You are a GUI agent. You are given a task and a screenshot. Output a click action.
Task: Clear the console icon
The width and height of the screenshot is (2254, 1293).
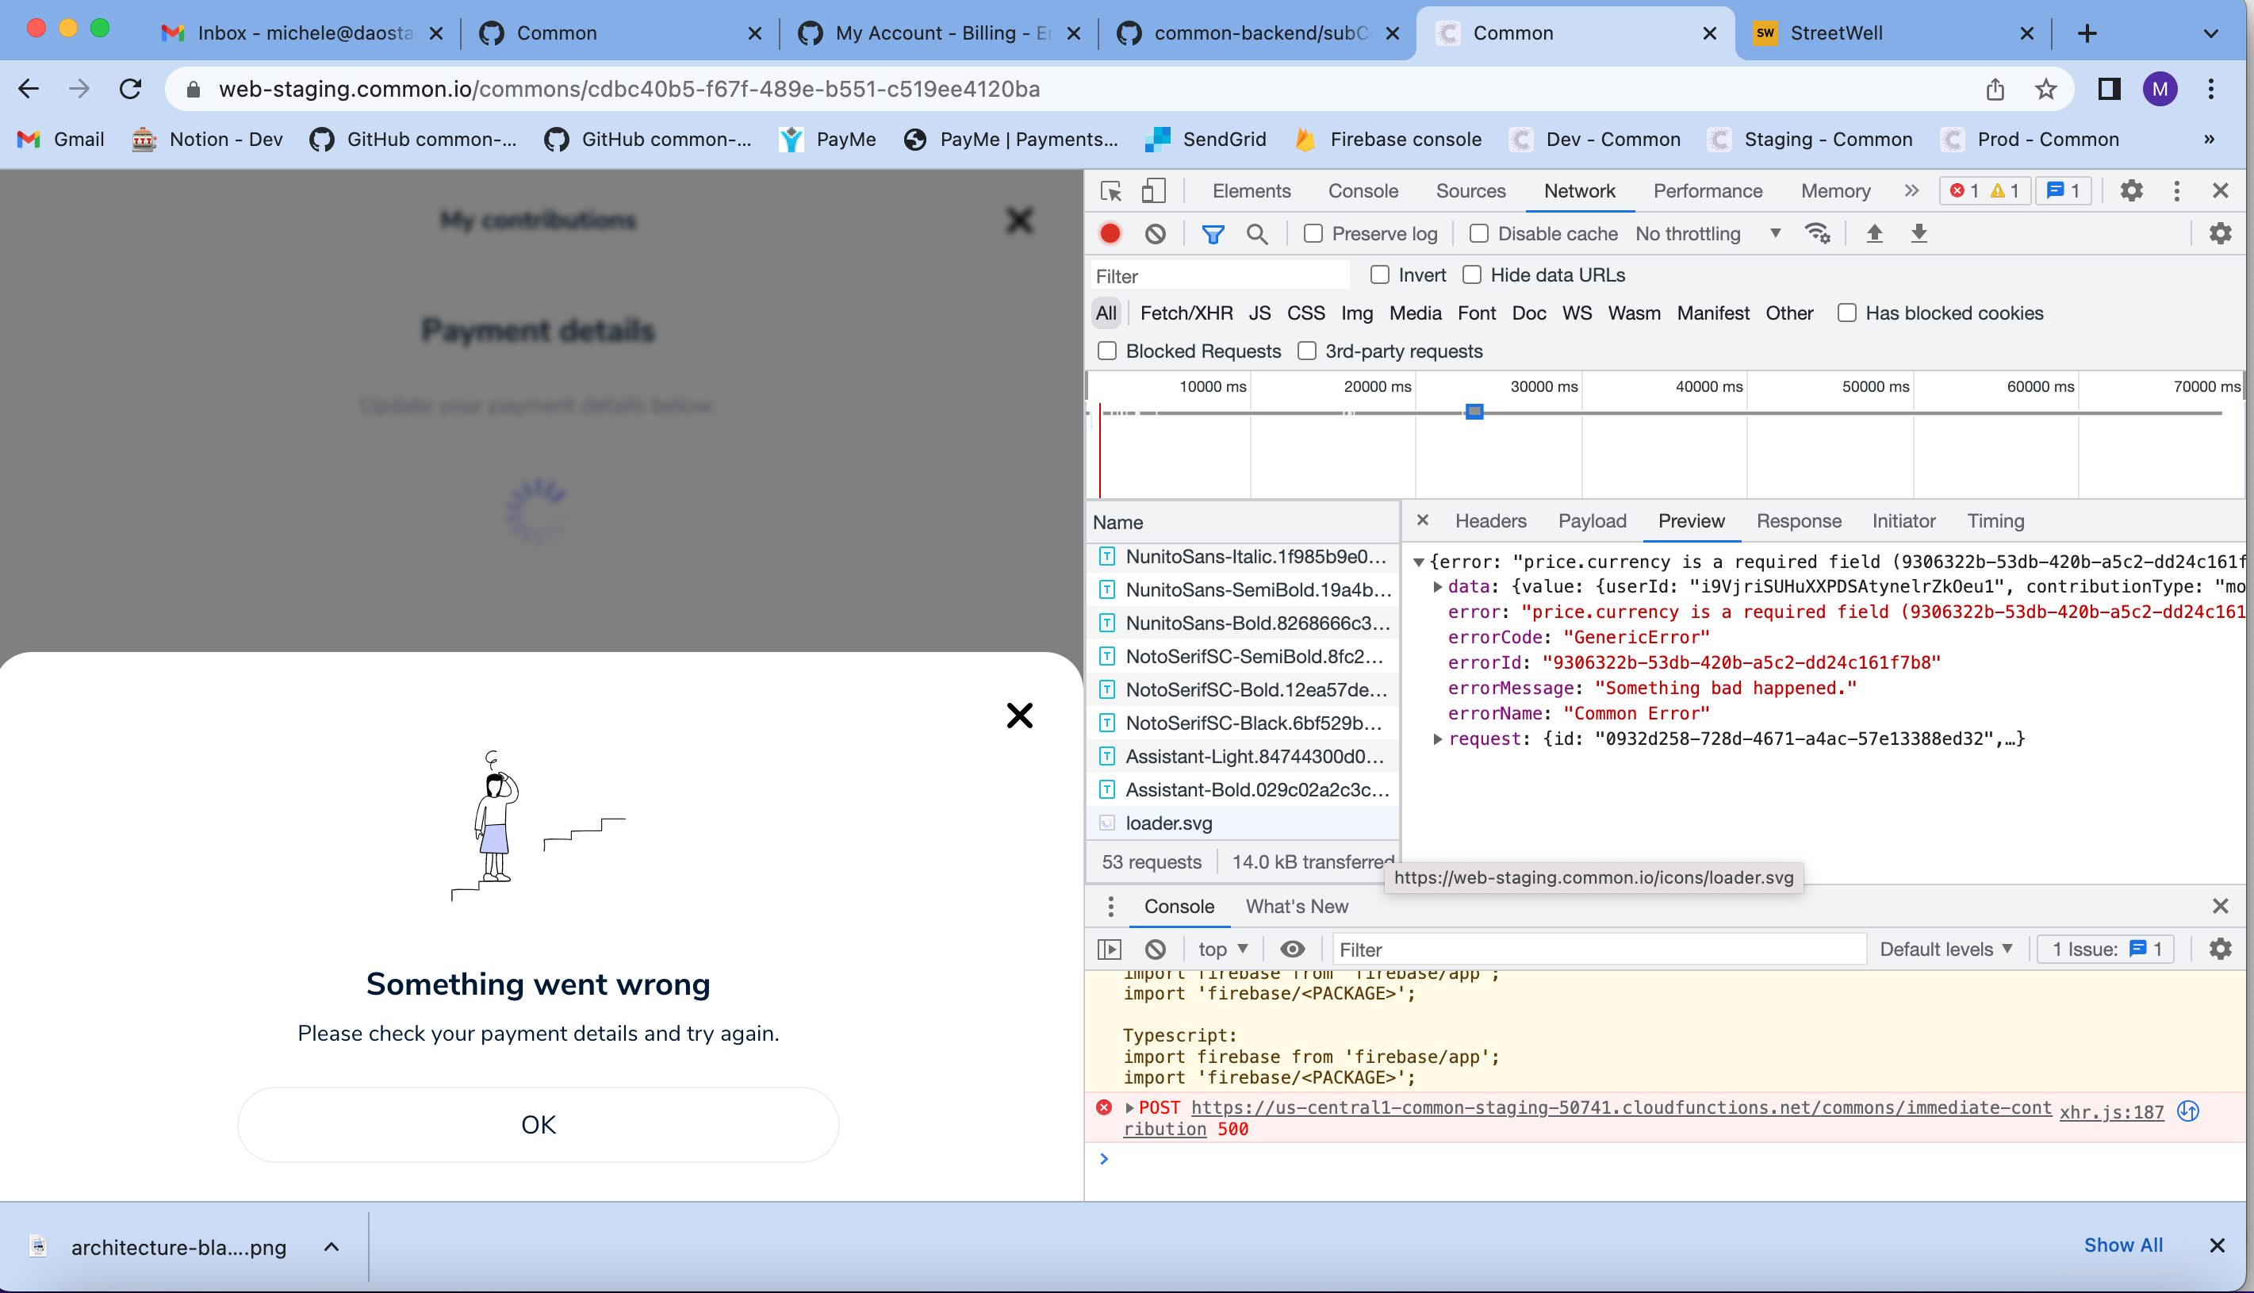coord(1155,950)
